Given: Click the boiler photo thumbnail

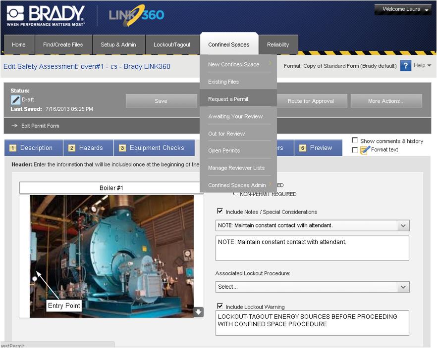Looking at the screenshot, I should pos(112,256).
